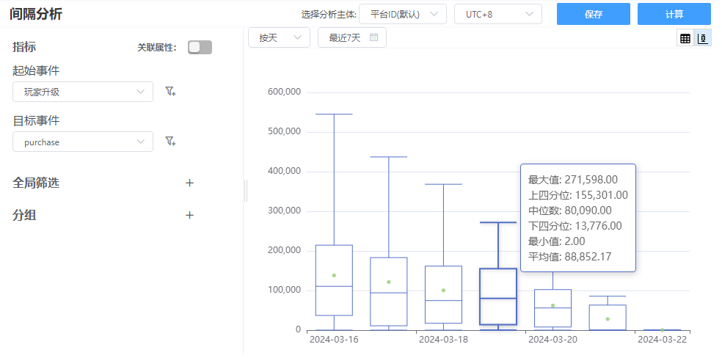Click the 平均值: 88,852.17 tooltip line
This screenshot has height=358, width=722.
point(570,256)
